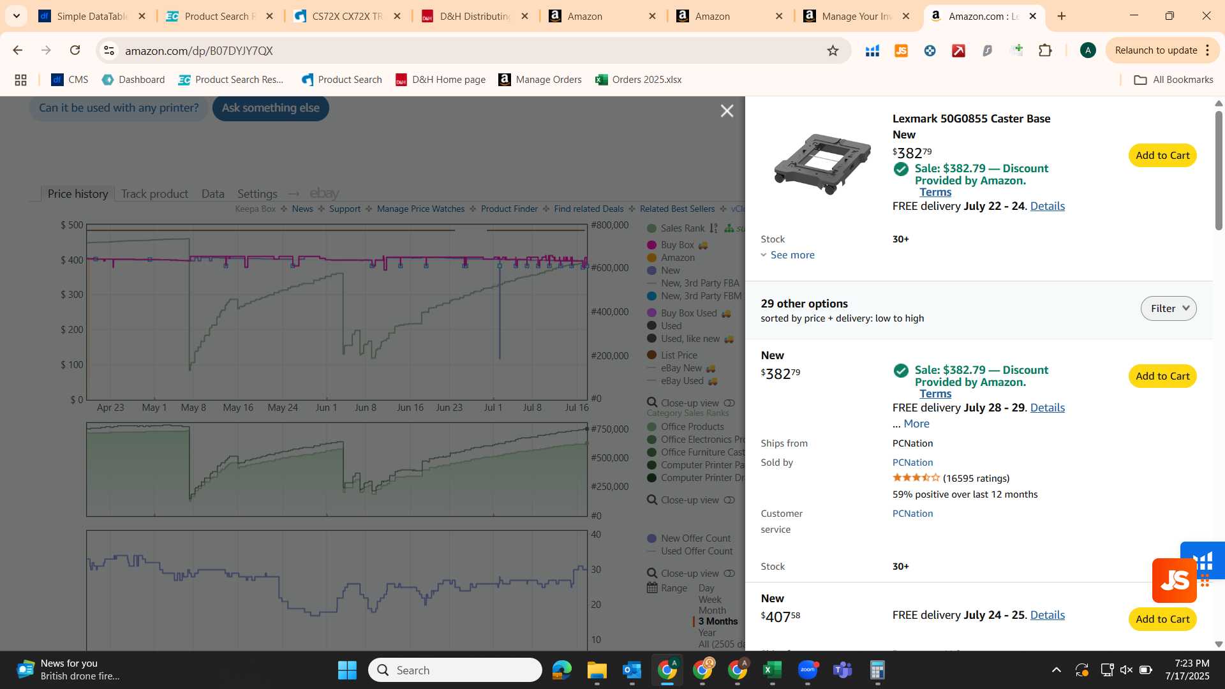Bookmark this page with the star icon
Viewport: 1225px width, 689px height.
point(833,50)
